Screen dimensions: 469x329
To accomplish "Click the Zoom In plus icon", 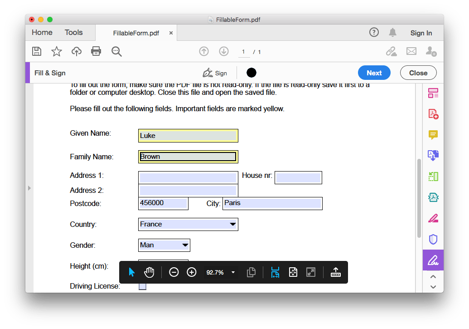I will coord(191,272).
